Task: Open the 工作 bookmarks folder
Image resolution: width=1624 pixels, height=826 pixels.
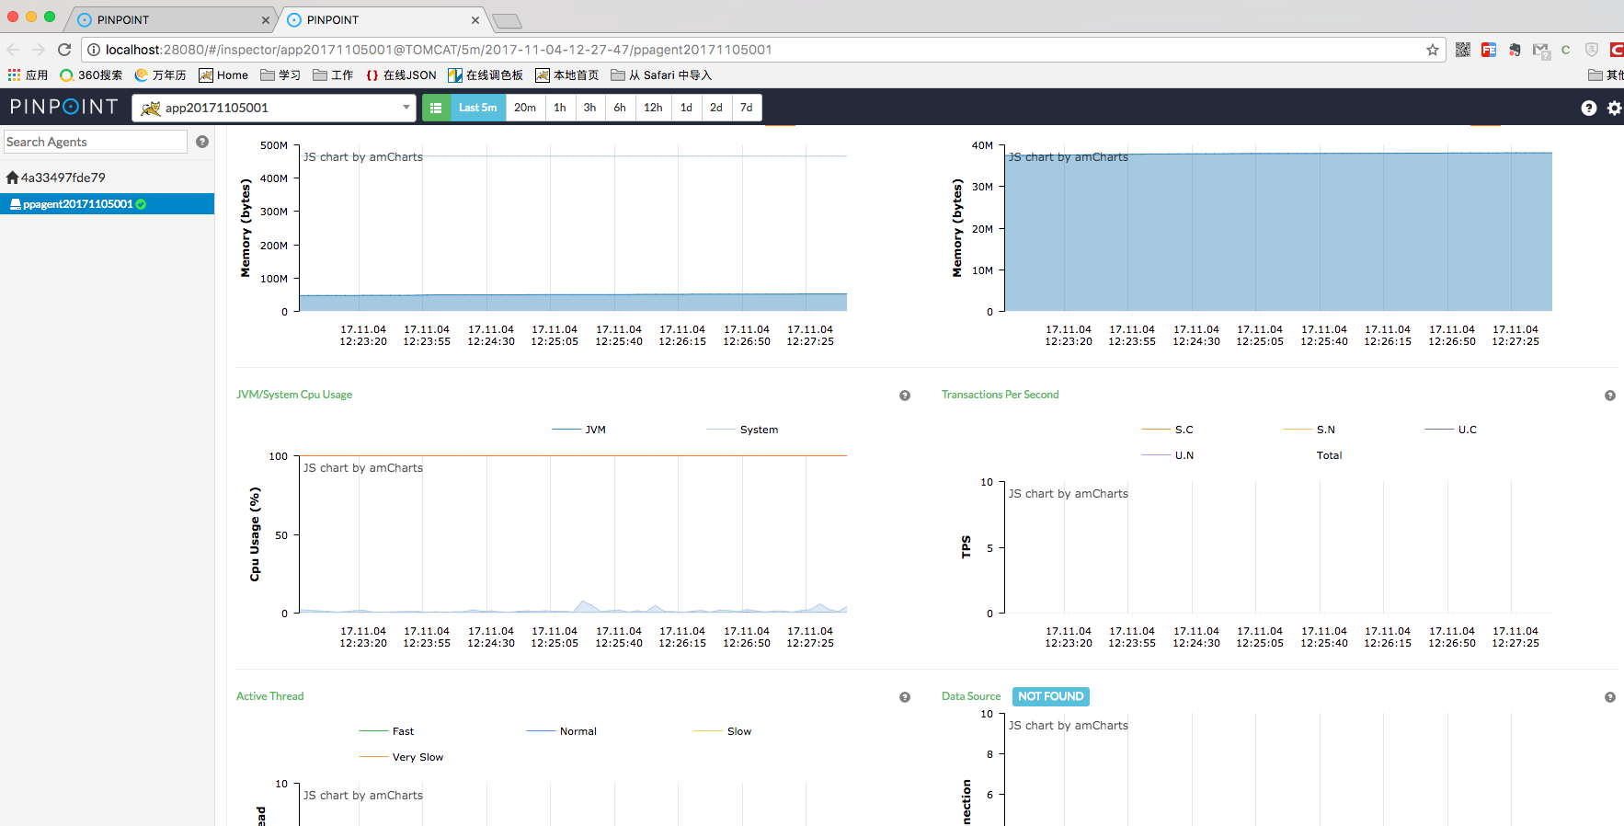Action: coord(333,75)
